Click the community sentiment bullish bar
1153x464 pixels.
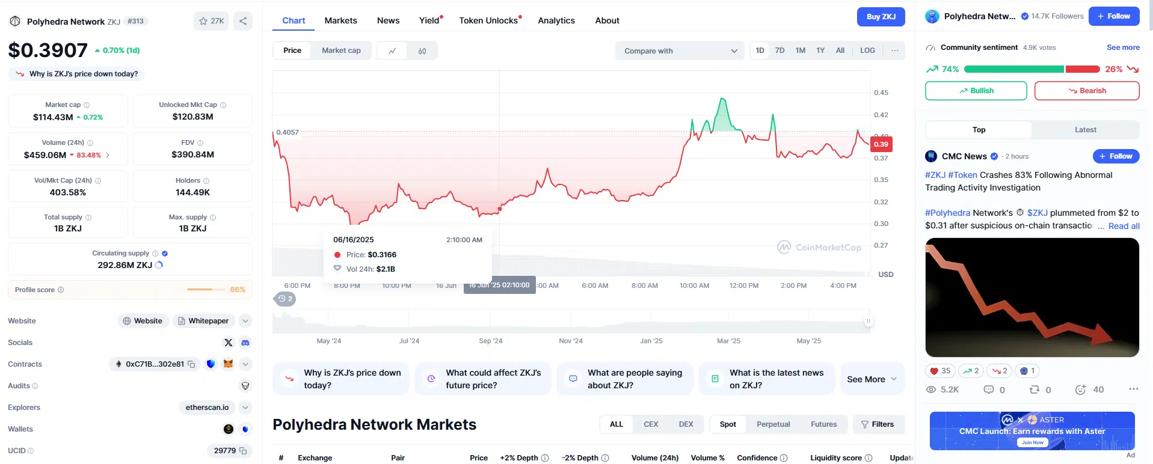click(1013, 69)
